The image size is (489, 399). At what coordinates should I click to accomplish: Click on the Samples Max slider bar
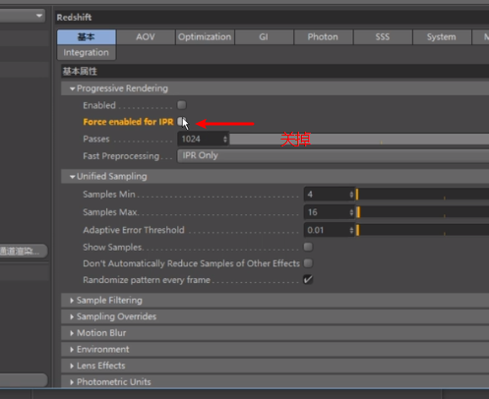(x=422, y=212)
